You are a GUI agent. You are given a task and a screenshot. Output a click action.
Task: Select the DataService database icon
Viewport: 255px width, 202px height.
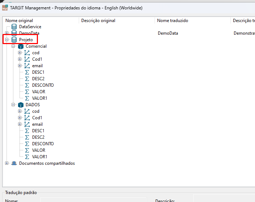[14, 27]
